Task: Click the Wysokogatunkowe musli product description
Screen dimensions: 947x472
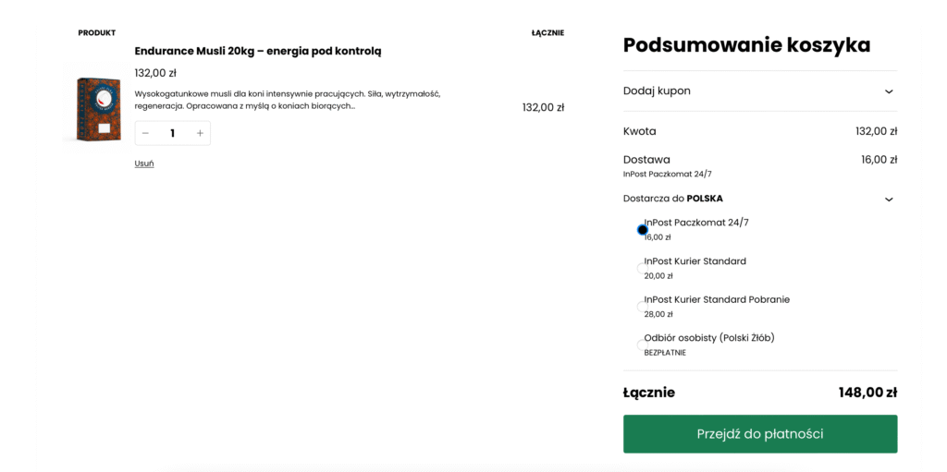Action: 288,100
